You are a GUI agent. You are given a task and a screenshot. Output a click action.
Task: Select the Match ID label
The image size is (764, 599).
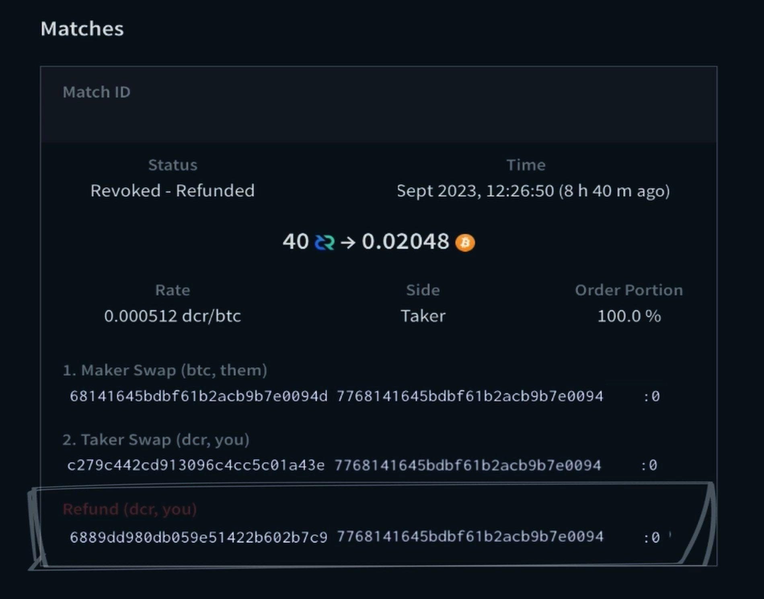click(97, 92)
